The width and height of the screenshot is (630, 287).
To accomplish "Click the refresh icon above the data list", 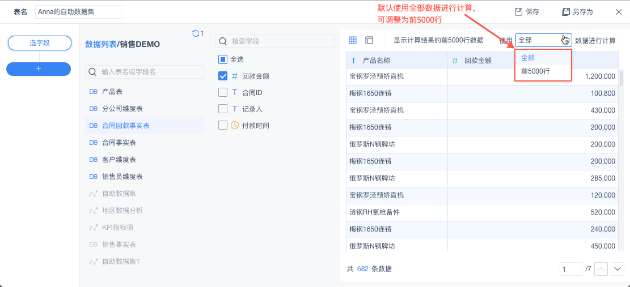I will click(x=196, y=33).
